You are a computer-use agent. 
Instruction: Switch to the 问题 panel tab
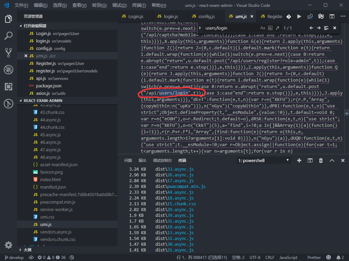[128, 160]
